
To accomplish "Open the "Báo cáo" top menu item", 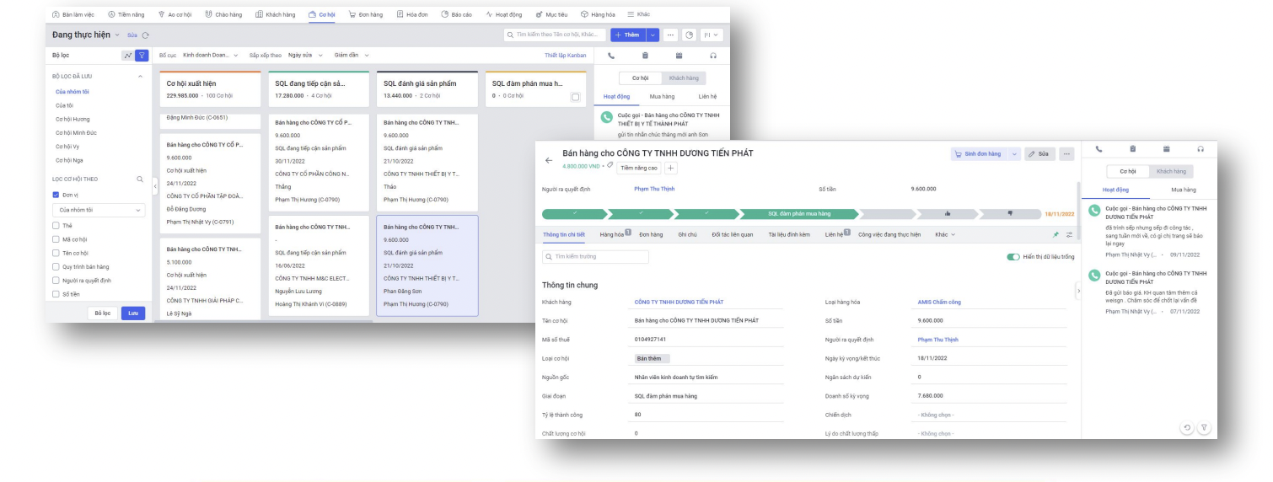I will pyautogui.click(x=457, y=14).
